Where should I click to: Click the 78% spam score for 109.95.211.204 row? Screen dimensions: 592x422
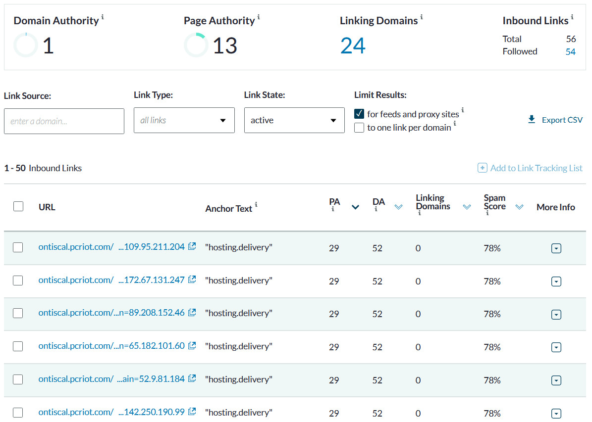pos(492,248)
